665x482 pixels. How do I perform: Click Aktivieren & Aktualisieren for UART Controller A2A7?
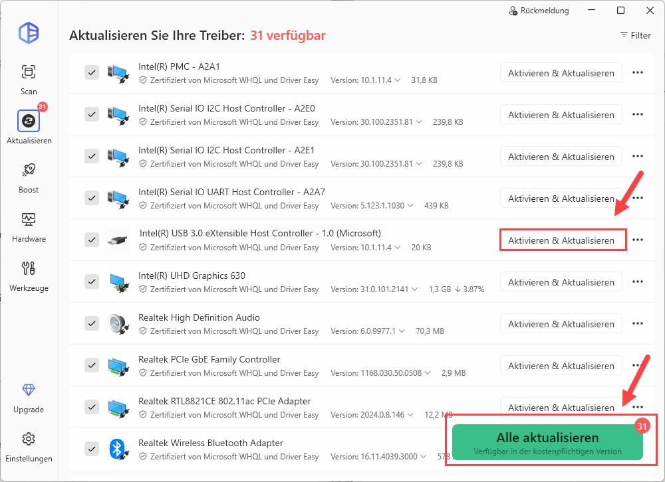561,199
